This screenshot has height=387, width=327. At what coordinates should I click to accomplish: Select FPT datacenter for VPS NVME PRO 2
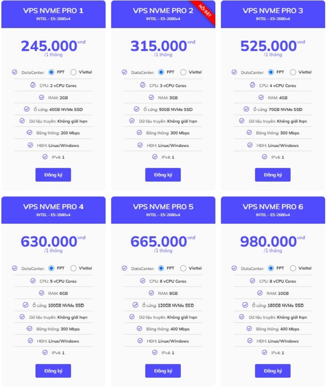click(161, 72)
